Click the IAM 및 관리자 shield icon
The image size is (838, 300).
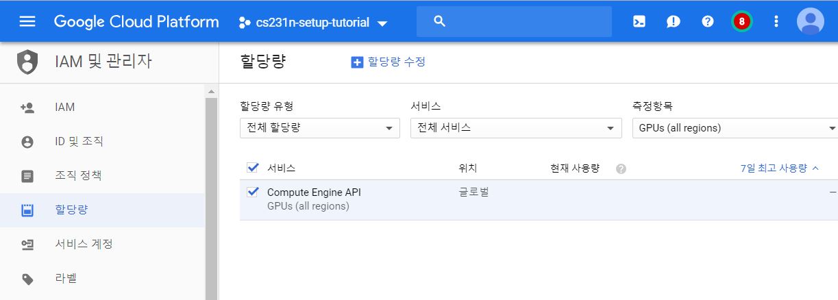coord(27,62)
